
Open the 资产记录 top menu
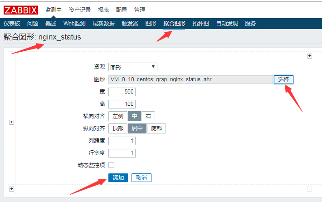(x=80, y=10)
